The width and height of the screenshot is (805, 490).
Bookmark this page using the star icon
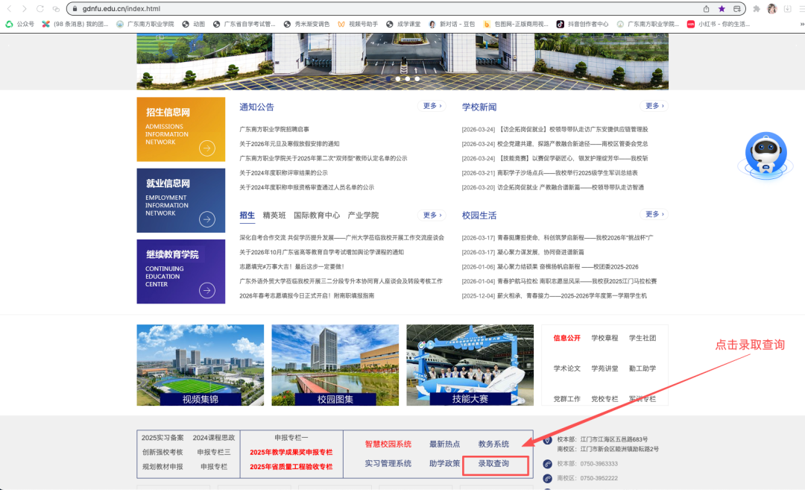(722, 8)
